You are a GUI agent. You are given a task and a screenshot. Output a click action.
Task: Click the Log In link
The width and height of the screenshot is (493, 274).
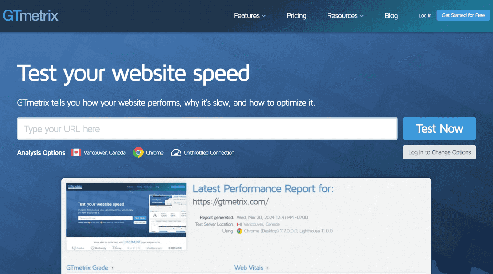[x=425, y=16]
